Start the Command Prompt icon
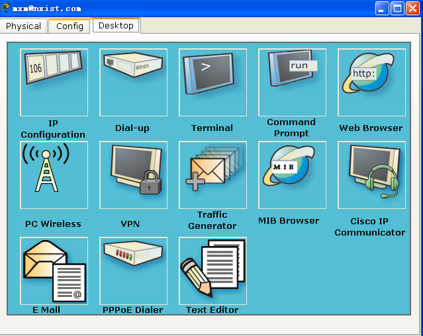The image size is (423, 336). [292, 83]
